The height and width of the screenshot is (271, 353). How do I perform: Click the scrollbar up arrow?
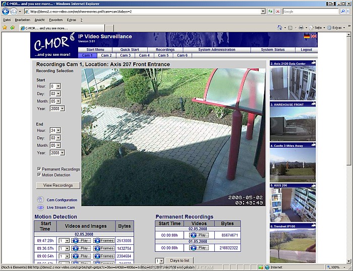(348, 35)
